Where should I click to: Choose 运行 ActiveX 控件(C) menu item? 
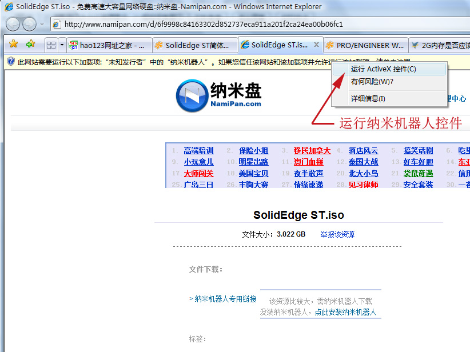pyautogui.click(x=389, y=69)
